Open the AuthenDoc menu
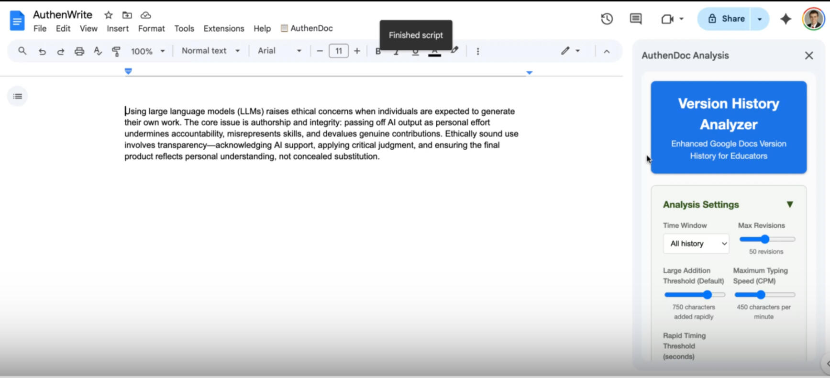 pyautogui.click(x=307, y=28)
